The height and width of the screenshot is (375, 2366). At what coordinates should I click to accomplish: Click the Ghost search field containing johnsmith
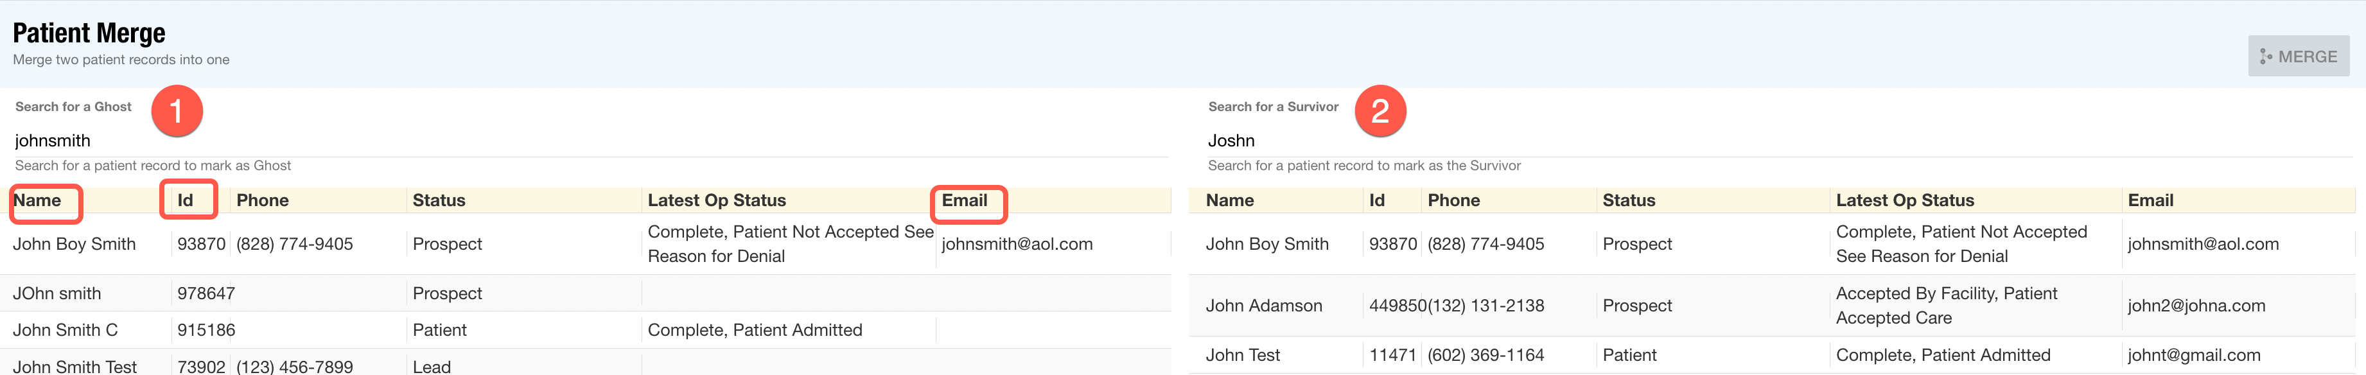(588, 141)
